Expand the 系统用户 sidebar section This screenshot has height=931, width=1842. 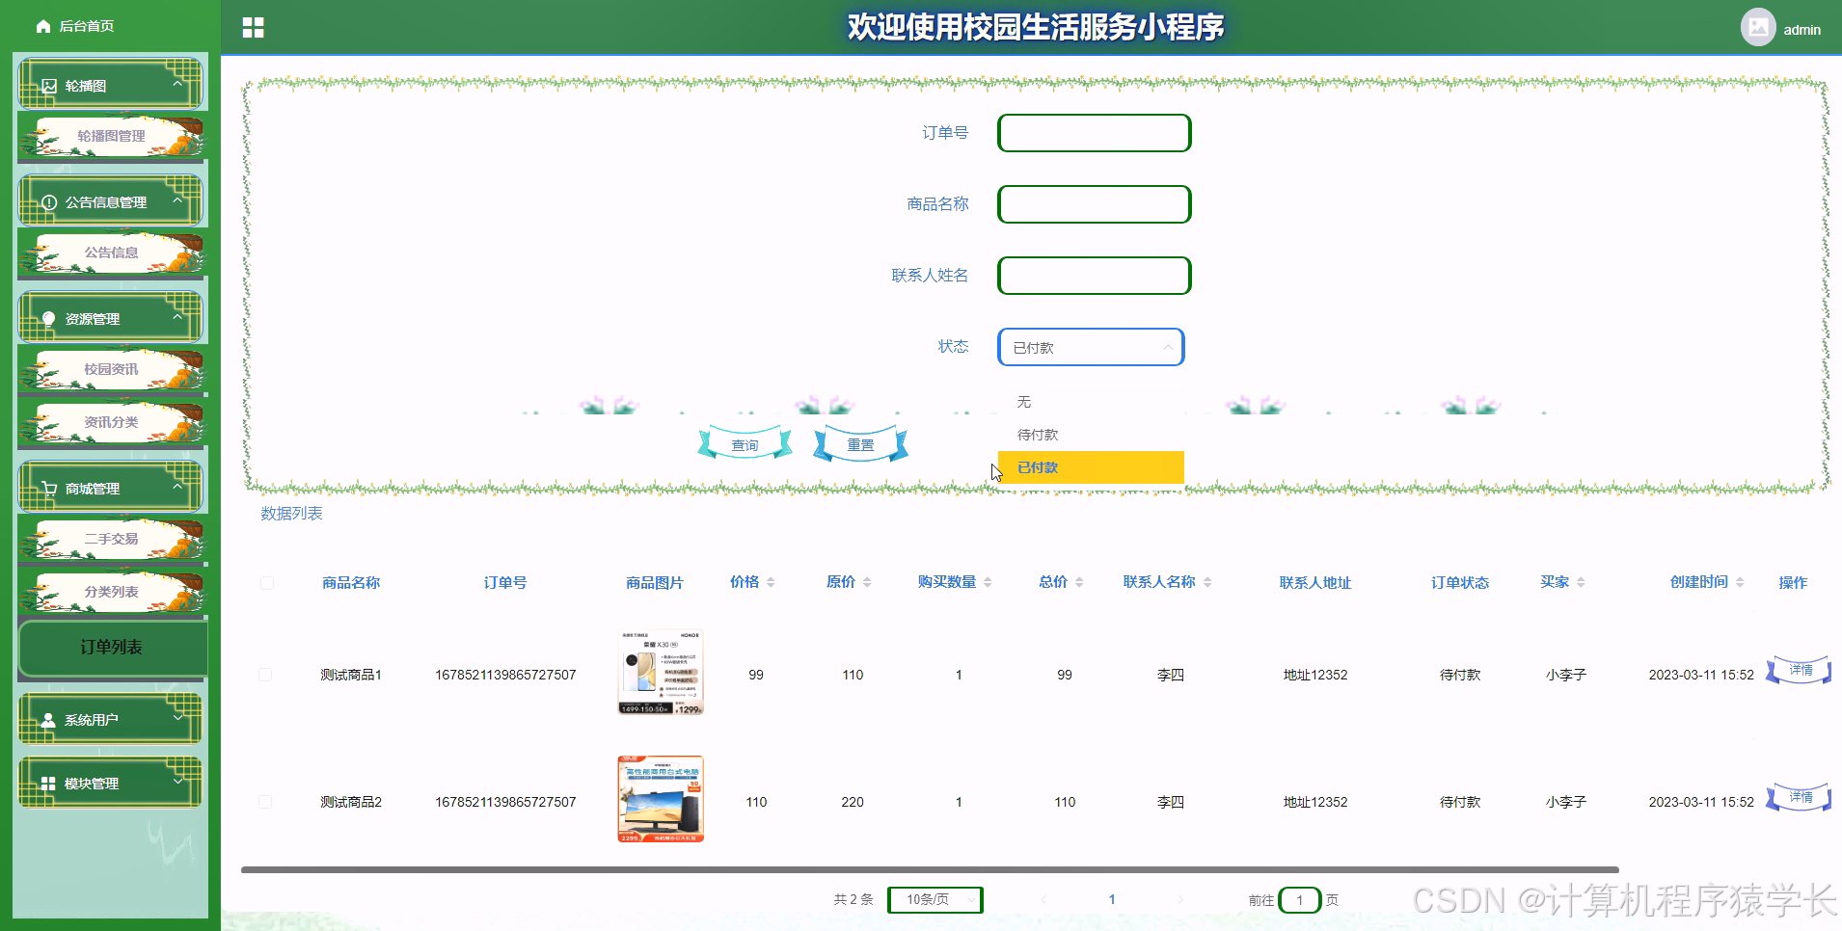point(177,718)
